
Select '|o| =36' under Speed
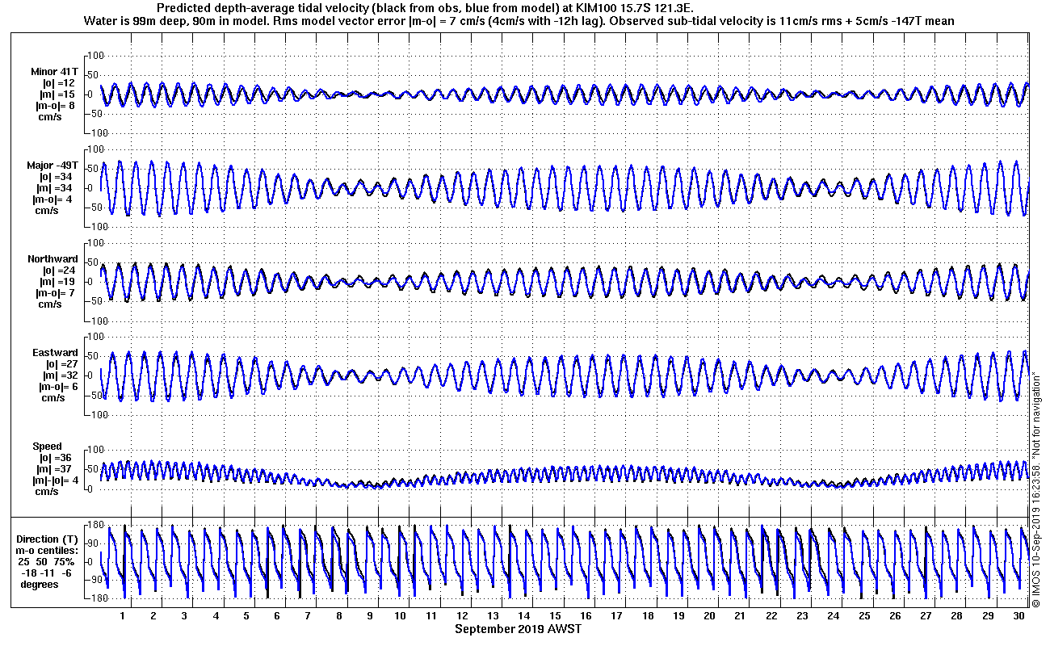coord(55,458)
